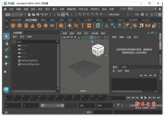Open the 编辑网格 menu
The image size is (164, 116).
(72, 9)
